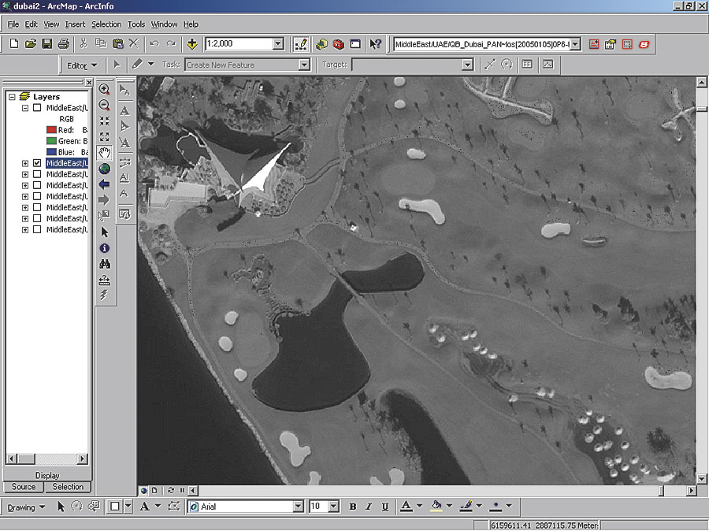Open the Find binoculars tool
The height and width of the screenshot is (531, 709).
(104, 264)
